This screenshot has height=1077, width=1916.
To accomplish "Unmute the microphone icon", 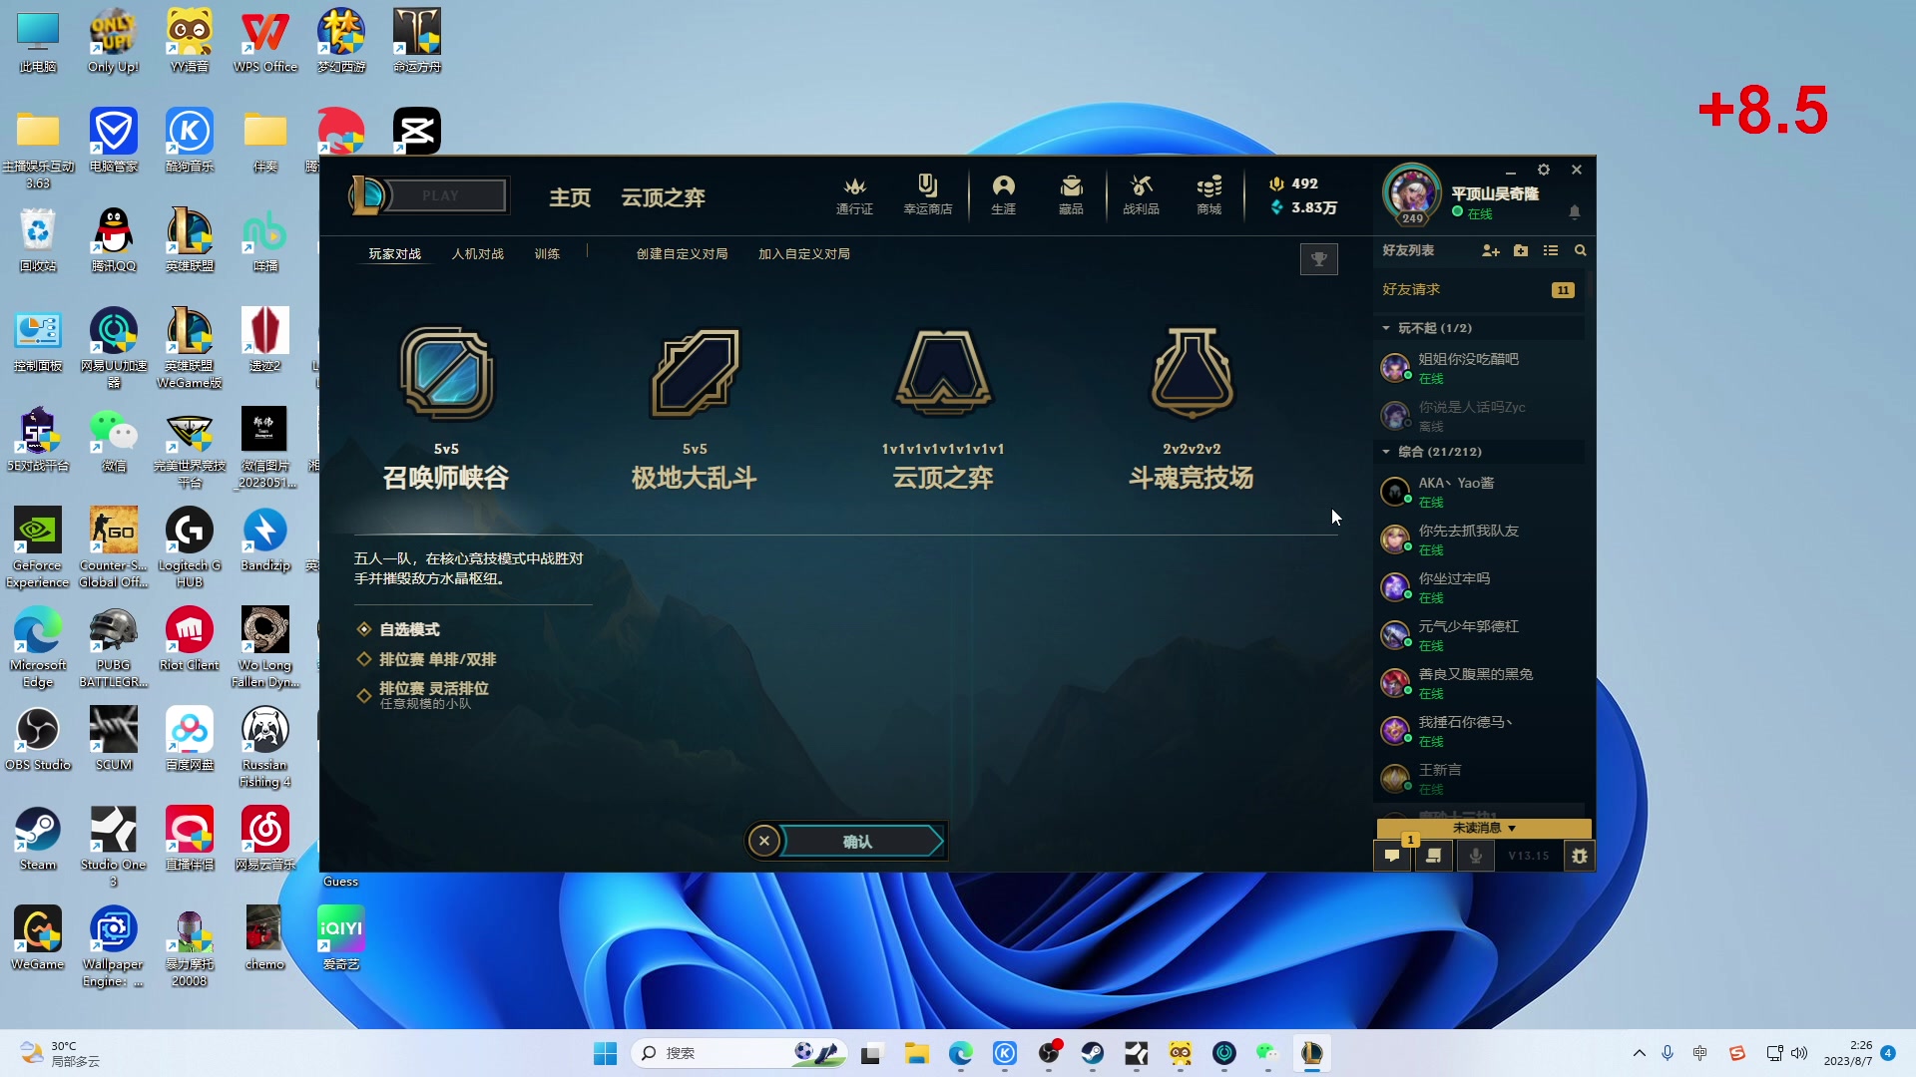I will tap(1475, 856).
